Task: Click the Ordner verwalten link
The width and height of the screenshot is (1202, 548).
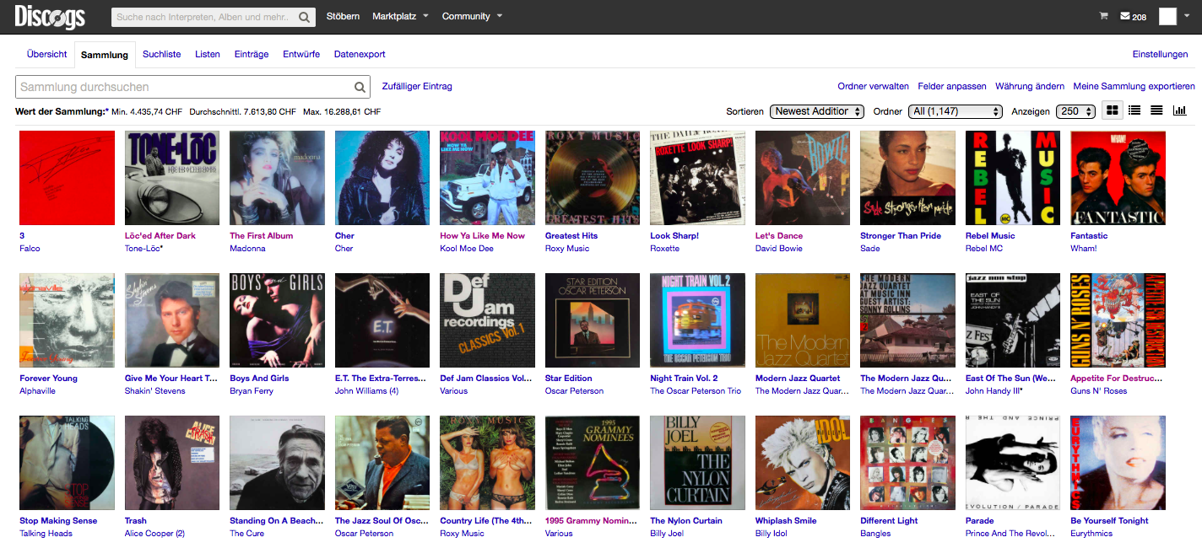Action: pyautogui.click(x=873, y=86)
